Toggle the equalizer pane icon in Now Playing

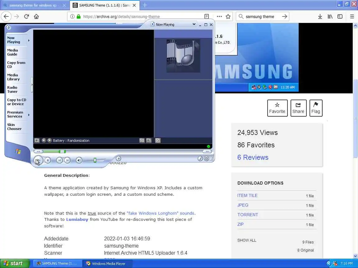click(x=142, y=141)
